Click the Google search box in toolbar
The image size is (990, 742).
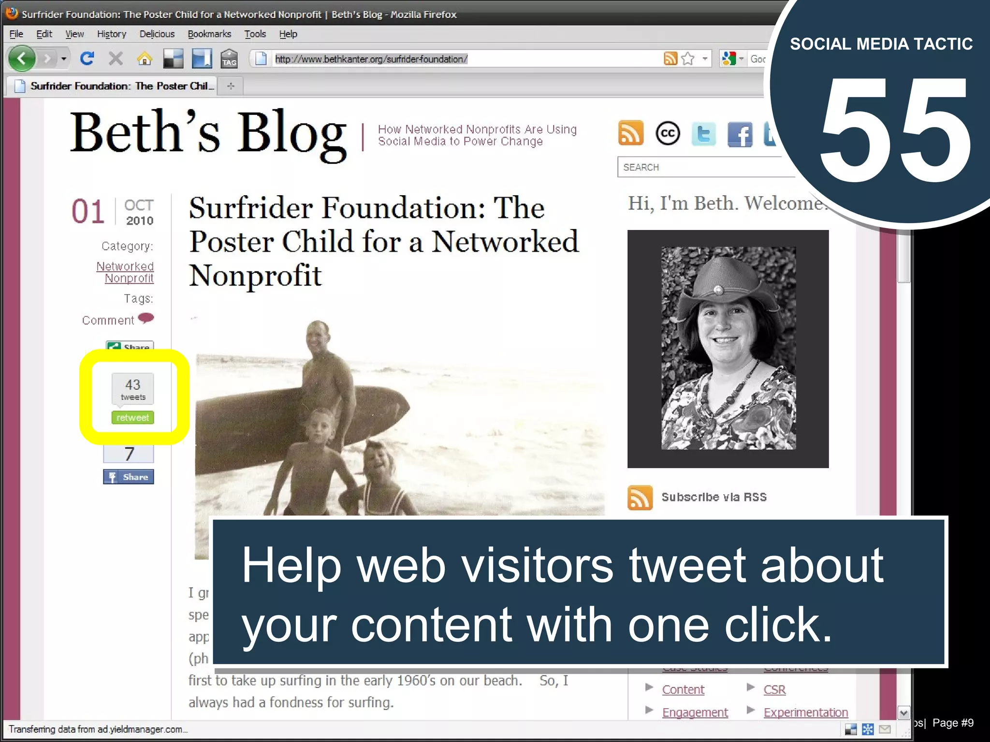click(758, 59)
